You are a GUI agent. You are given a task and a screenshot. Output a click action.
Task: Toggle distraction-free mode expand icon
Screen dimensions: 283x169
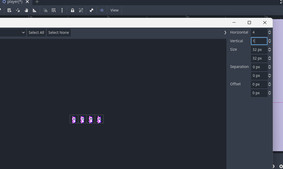point(281,2)
